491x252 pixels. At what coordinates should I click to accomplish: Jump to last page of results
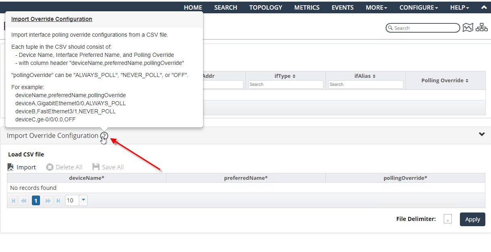coord(58,200)
